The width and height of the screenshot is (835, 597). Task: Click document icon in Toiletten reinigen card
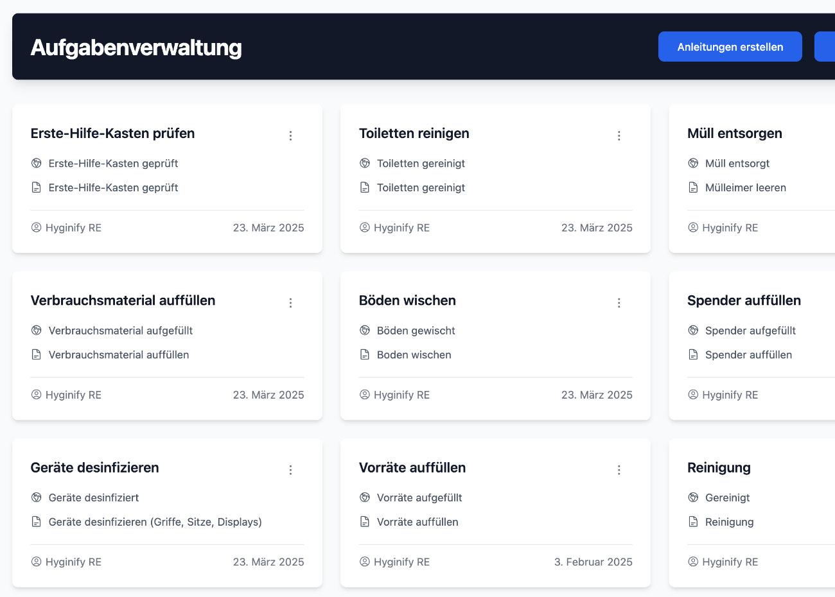coord(365,187)
